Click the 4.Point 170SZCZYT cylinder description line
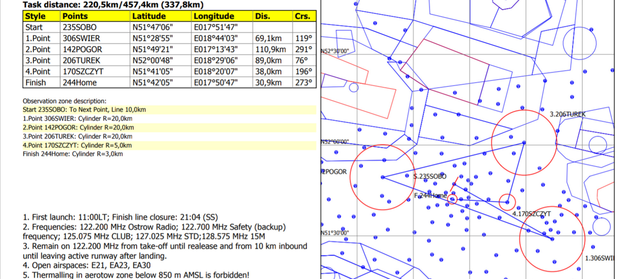This screenshot has width=637, height=279. [77, 146]
